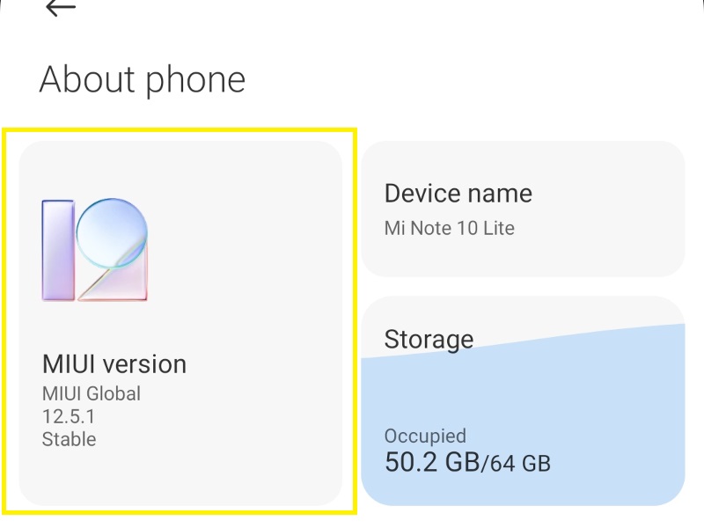Tap the Occupied label
Viewport: 704px width, 528px height.
pyautogui.click(x=425, y=436)
